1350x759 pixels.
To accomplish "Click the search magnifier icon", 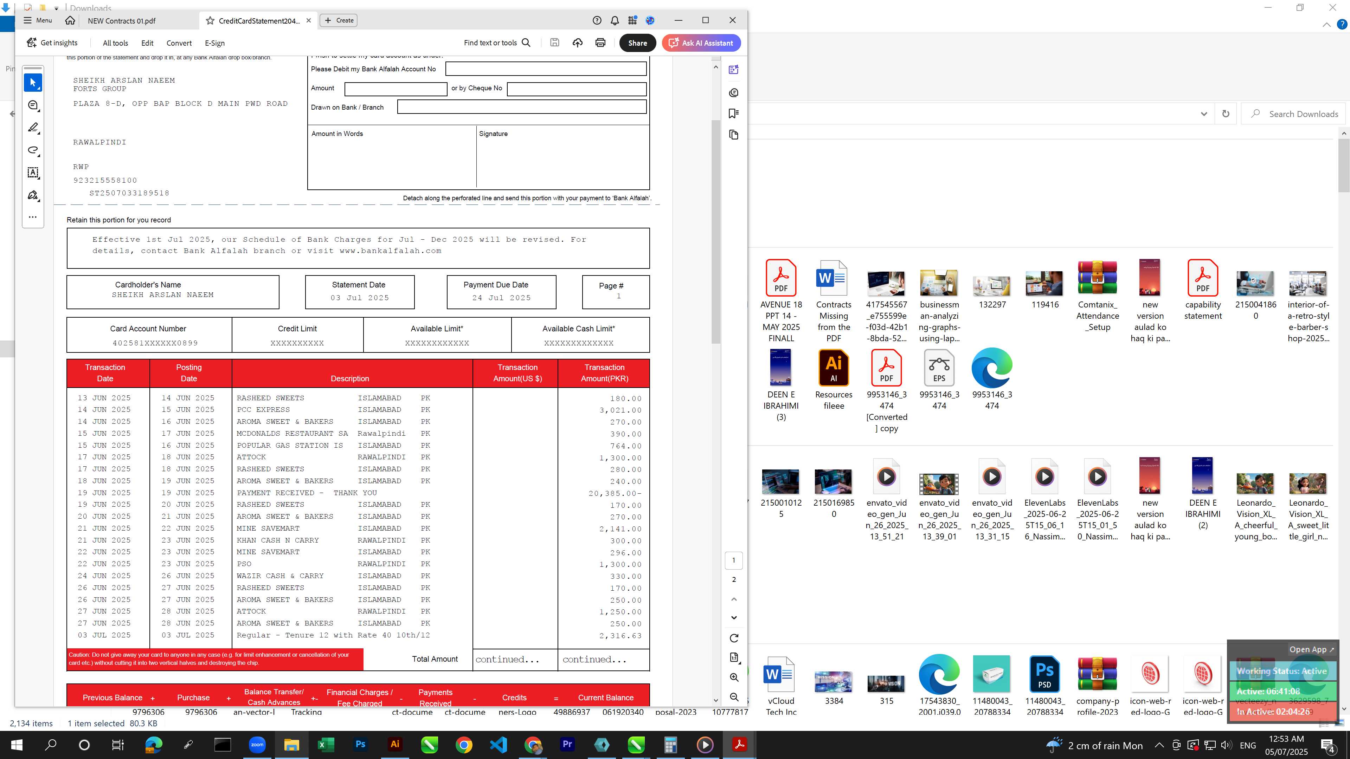I will (526, 43).
